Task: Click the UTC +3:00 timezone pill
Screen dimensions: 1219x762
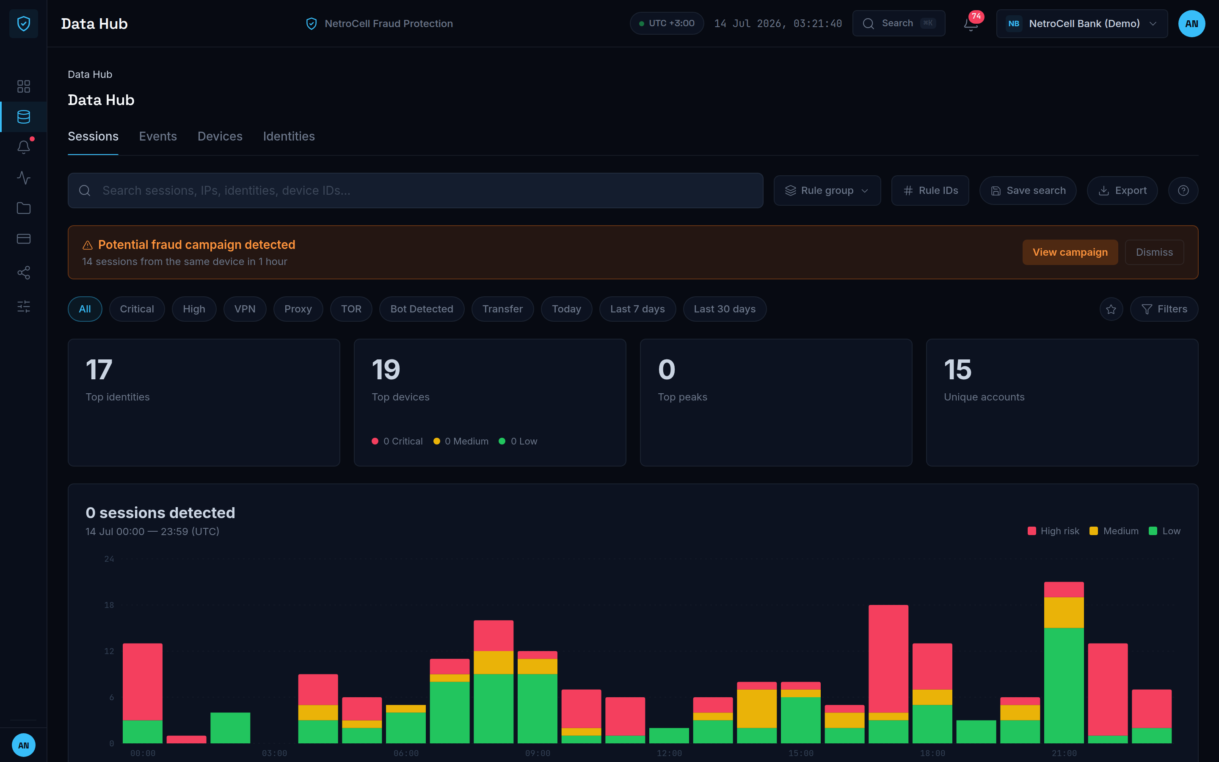Action: (x=666, y=23)
